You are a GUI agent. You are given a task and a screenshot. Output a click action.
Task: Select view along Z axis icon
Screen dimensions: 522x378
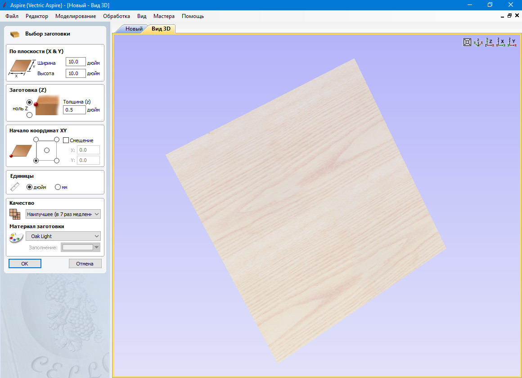click(489, 42)
